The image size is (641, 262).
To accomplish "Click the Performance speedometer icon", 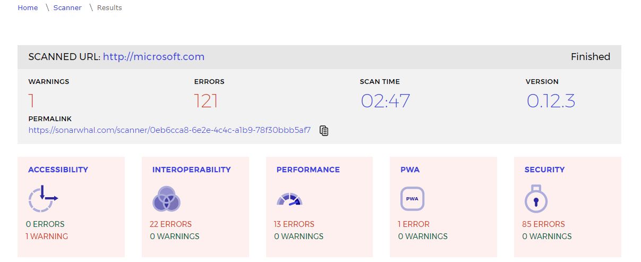I will coord(289,200).
